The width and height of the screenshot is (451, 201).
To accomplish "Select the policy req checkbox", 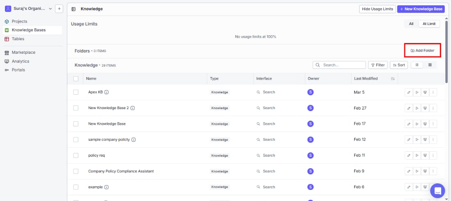I will tap(76, 155).
